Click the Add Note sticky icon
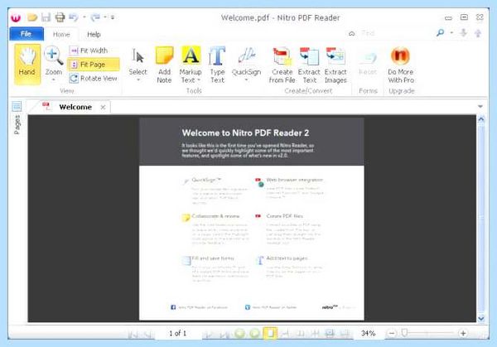497x347 pixels. 164,65
